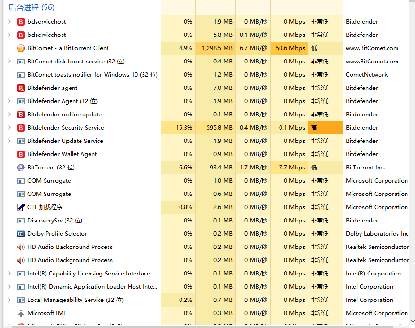The width and height of the screenshot is (415, 328).
Task: Click the 1,298.5 MB memory cell
Action: (x=216, y=48)
